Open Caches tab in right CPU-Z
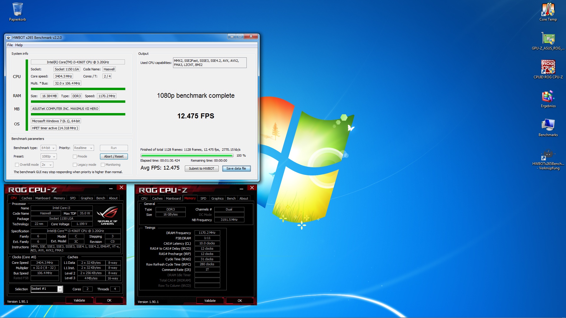Viewport: 566px width, 318px height. (157, 198)
